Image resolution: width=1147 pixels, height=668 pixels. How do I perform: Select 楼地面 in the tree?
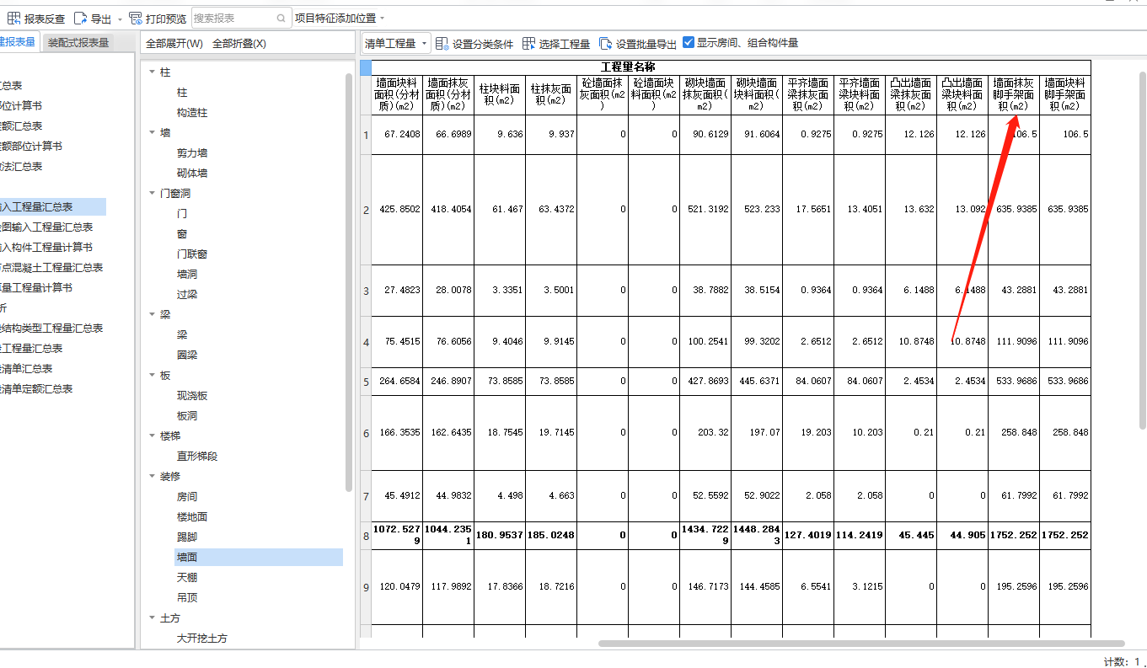pyautogui.click(x=192, y=517)
